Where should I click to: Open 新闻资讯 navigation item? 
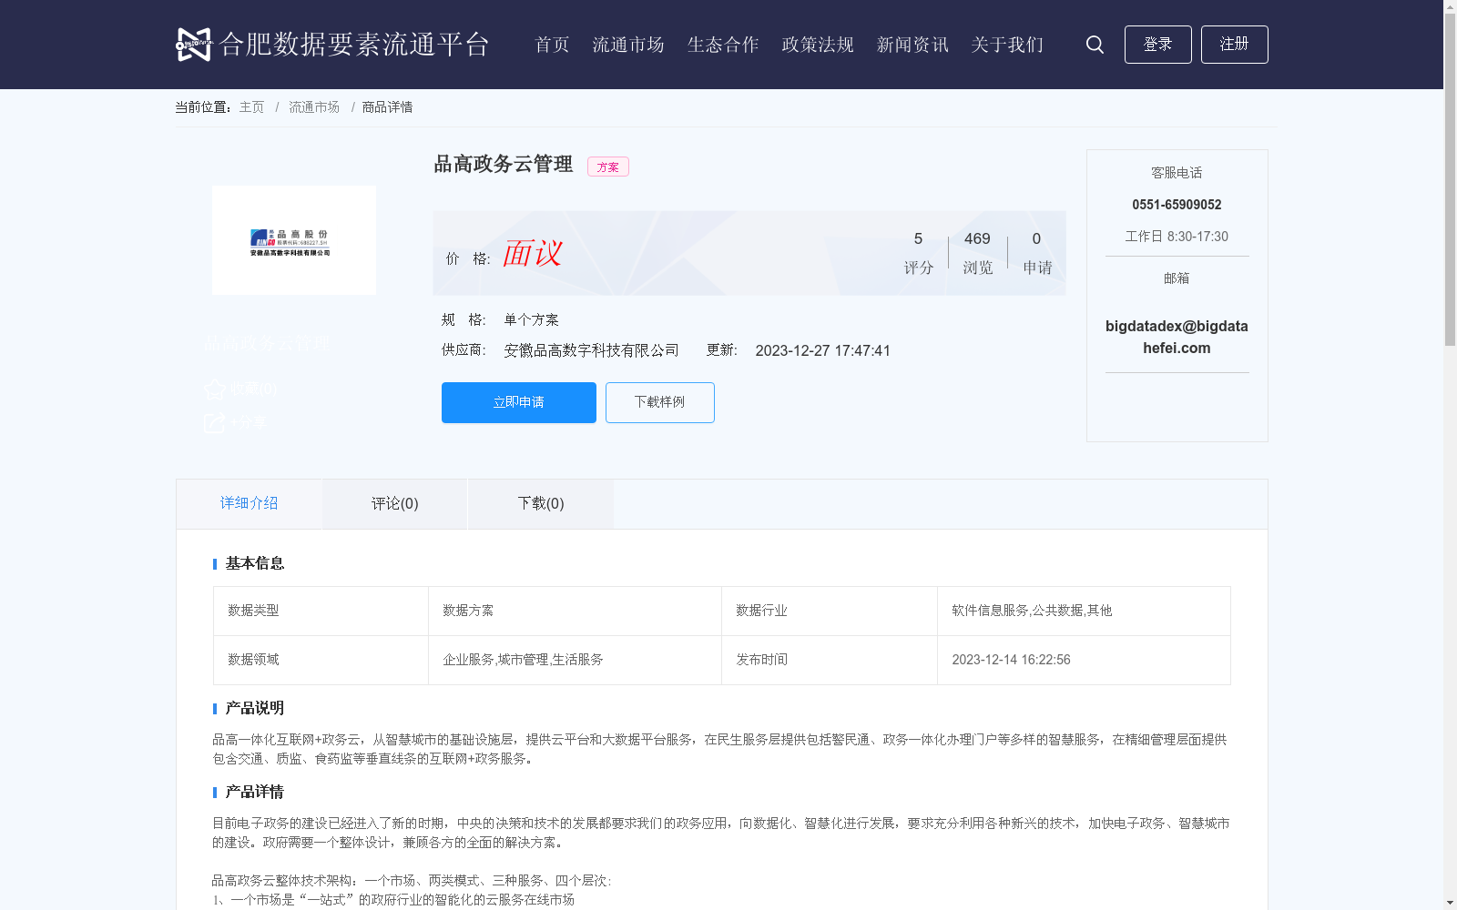click(x=912, y=45)
